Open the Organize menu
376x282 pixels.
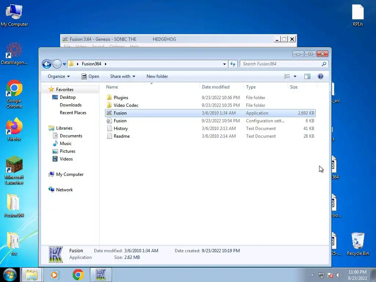[59, 76]
